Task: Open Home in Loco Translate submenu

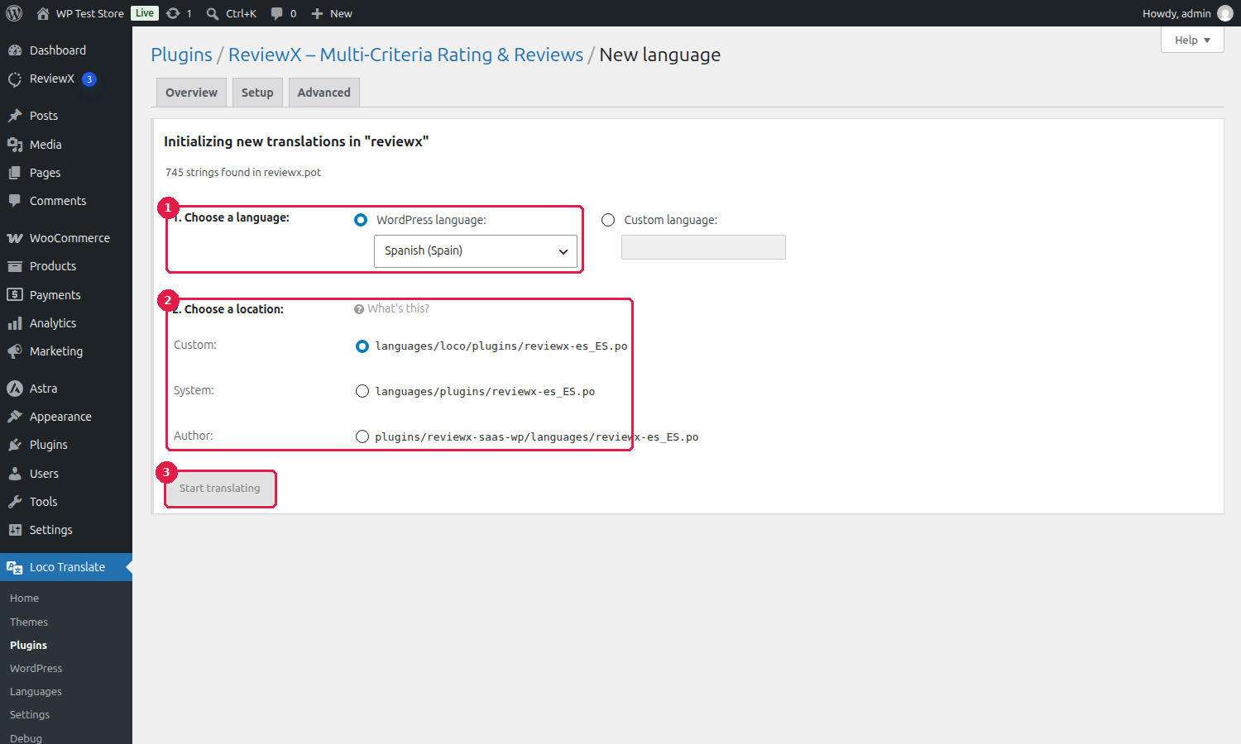Action: (x=25, y=598)
